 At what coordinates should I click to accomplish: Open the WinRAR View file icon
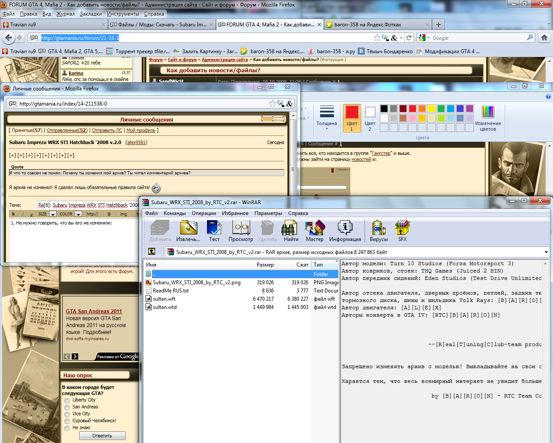(241, 231)
